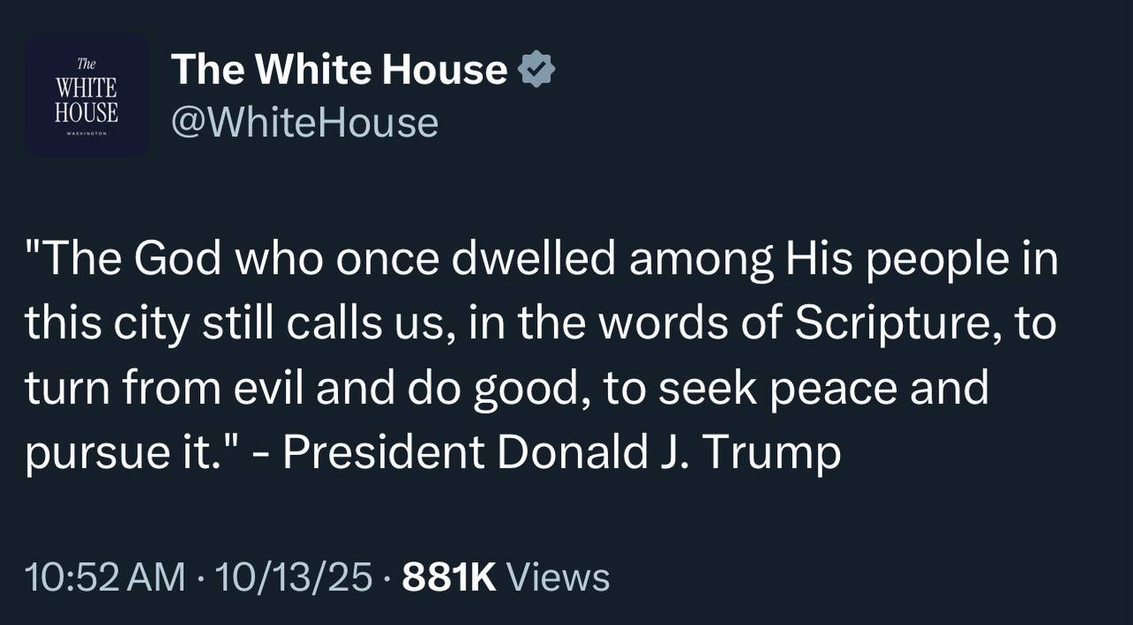The width and height of the screenshot is (1133, 625).
Task: Click the word HOUSE in the avatar logo
Action: (86, 112)
